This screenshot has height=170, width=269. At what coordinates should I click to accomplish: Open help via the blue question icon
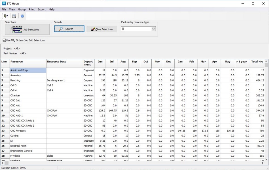tap(22, 16)
